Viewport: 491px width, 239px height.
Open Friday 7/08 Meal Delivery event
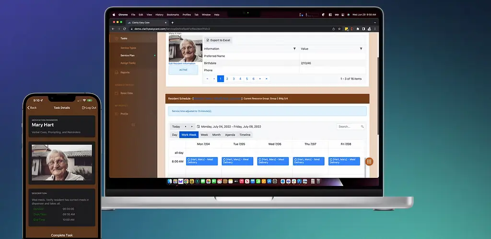(344, 161)
